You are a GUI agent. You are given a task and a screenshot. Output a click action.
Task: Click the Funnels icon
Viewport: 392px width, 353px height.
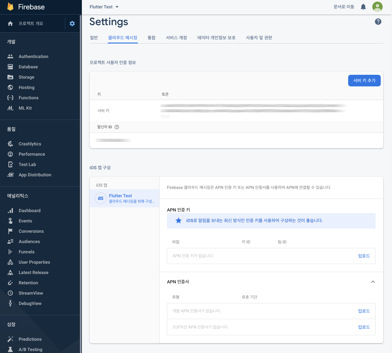pyautogui.click(x=10, y=252)
